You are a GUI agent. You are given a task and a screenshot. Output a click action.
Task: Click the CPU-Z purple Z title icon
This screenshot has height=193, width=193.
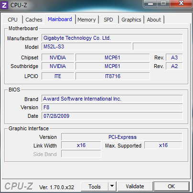point(4,5)
